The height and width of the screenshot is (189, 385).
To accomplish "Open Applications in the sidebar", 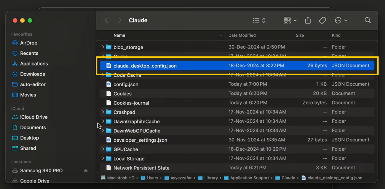I will pyautogui.click(x=34, y=64).
